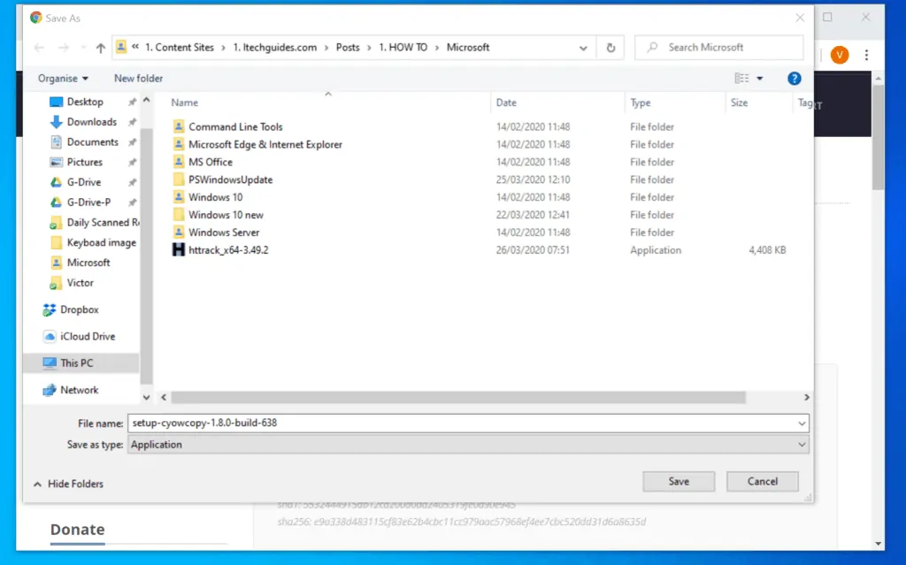906x565 pixels.
Task: Click the Search Microsoft box
Action: 718,48
